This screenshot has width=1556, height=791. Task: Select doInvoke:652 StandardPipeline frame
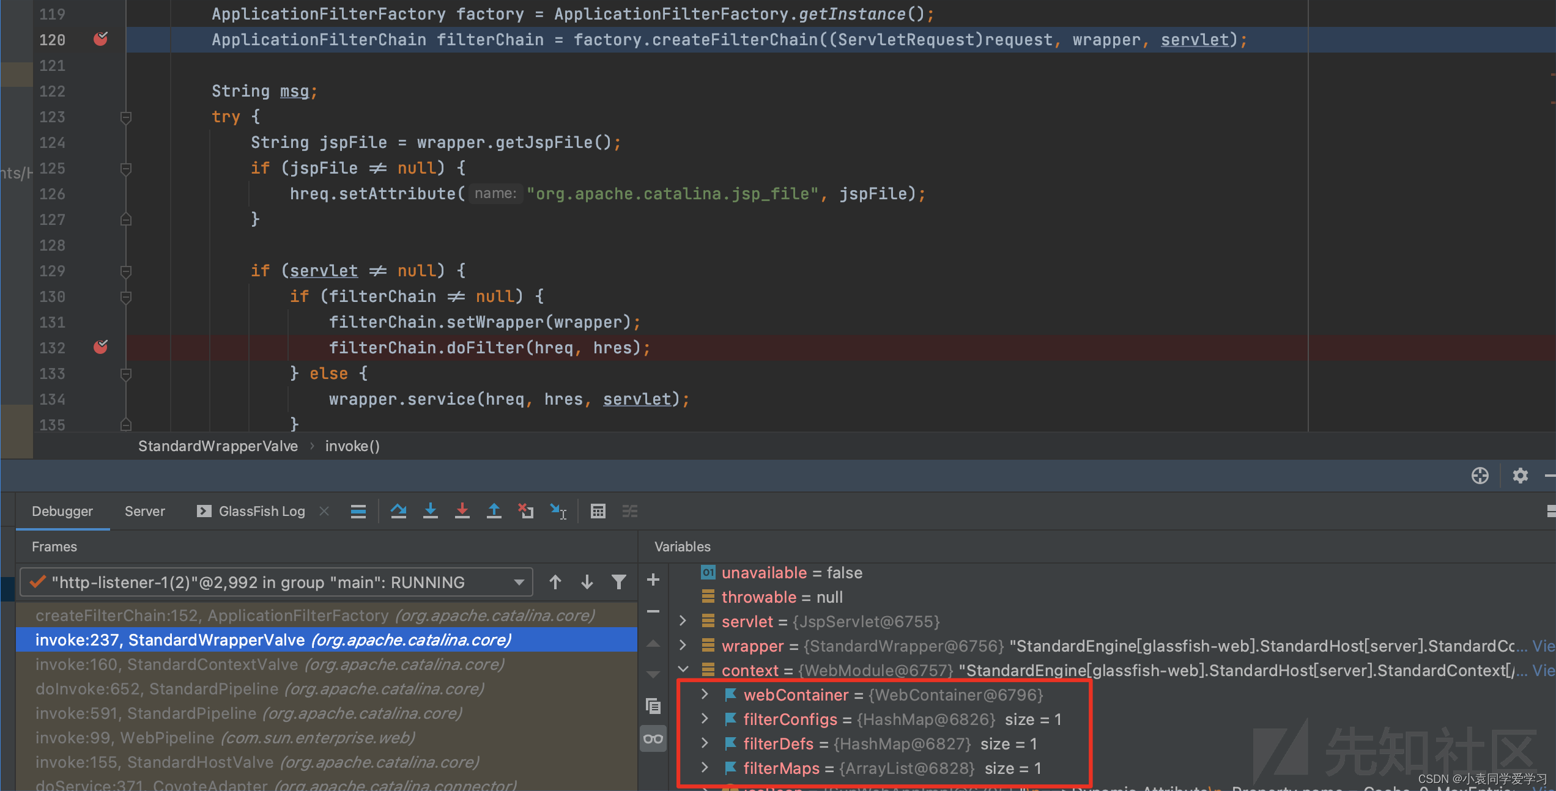327,689
